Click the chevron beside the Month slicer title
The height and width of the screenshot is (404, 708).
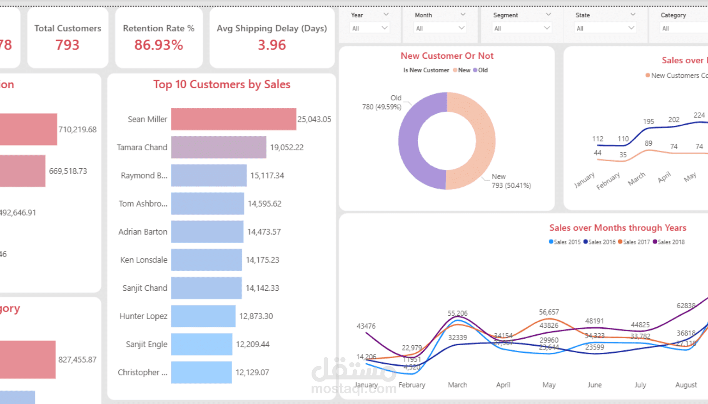[x=463, y=15]
